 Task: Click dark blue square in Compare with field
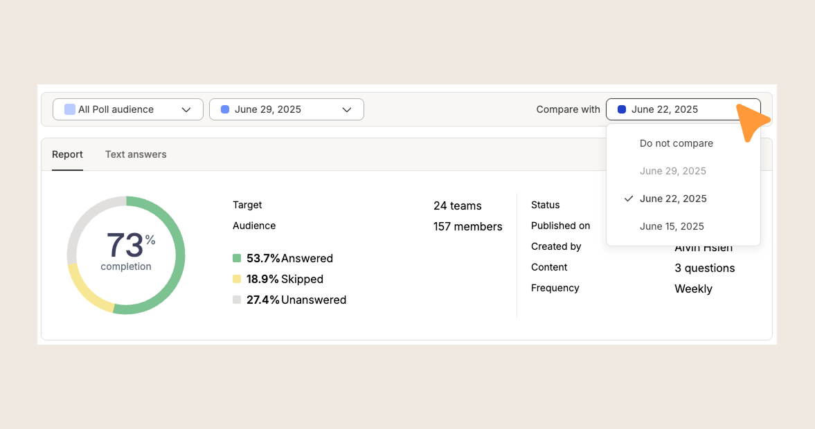[x=622, y=109]
